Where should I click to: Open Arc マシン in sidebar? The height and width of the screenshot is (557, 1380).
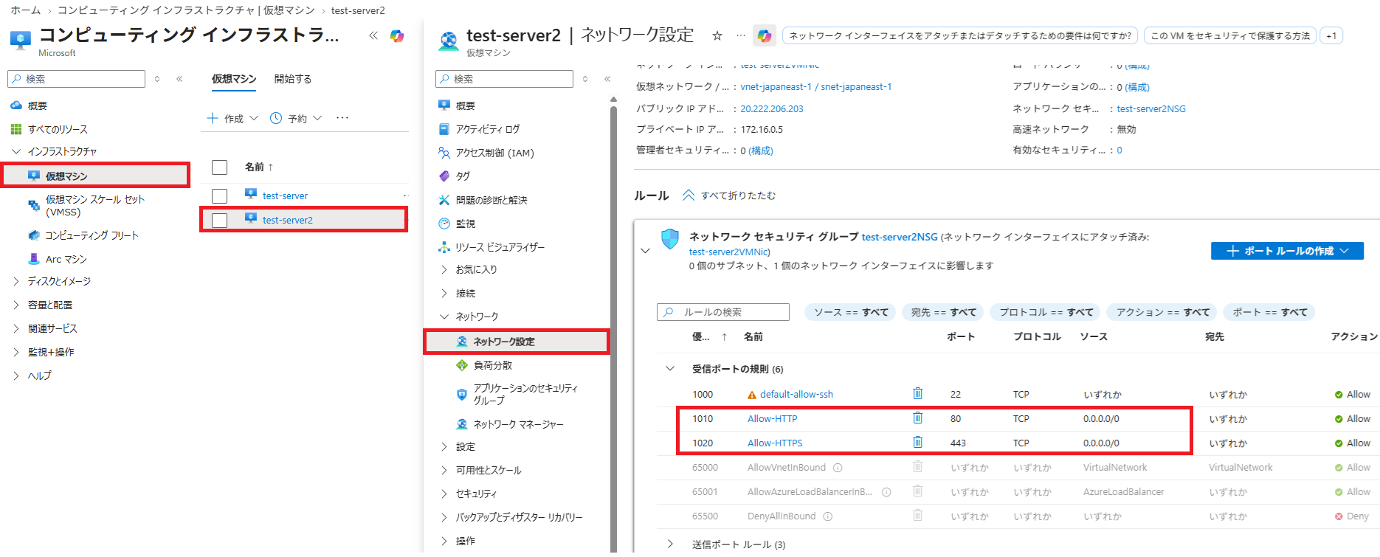(66, 259)
